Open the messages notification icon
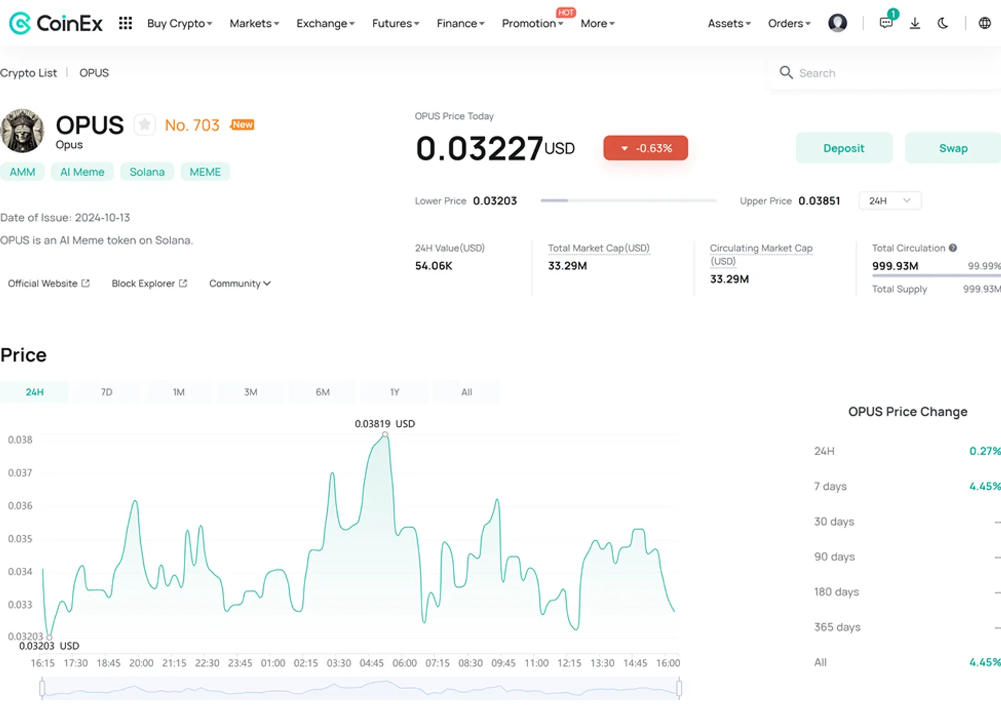Image resolution: width=1001 pixels, height=716 pixels. [x=886, y=23]
